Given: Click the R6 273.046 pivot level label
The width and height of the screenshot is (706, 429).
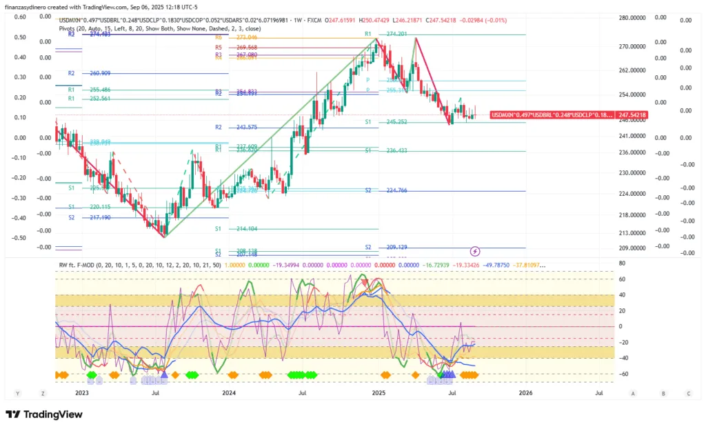Looking at the screenshot, I should pos(236,37).
